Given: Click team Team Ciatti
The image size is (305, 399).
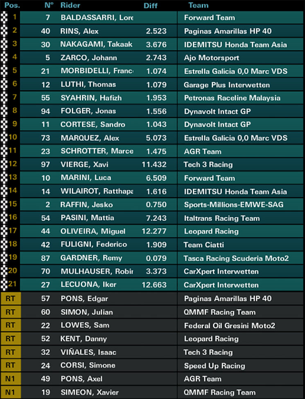Looking at the screenshot, I should (204, 245).
